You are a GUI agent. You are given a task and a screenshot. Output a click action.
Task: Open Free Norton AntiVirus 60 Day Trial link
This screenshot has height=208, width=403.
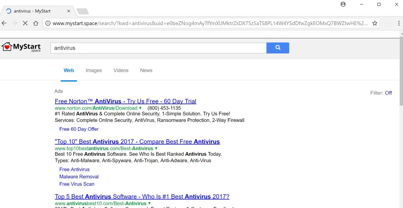pos(125,101)
